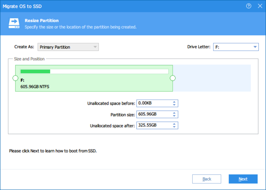The height and width of the screenshot is (190, 266).
Task: Grab the right partition resize handle
Action: (x=173, y=78)
